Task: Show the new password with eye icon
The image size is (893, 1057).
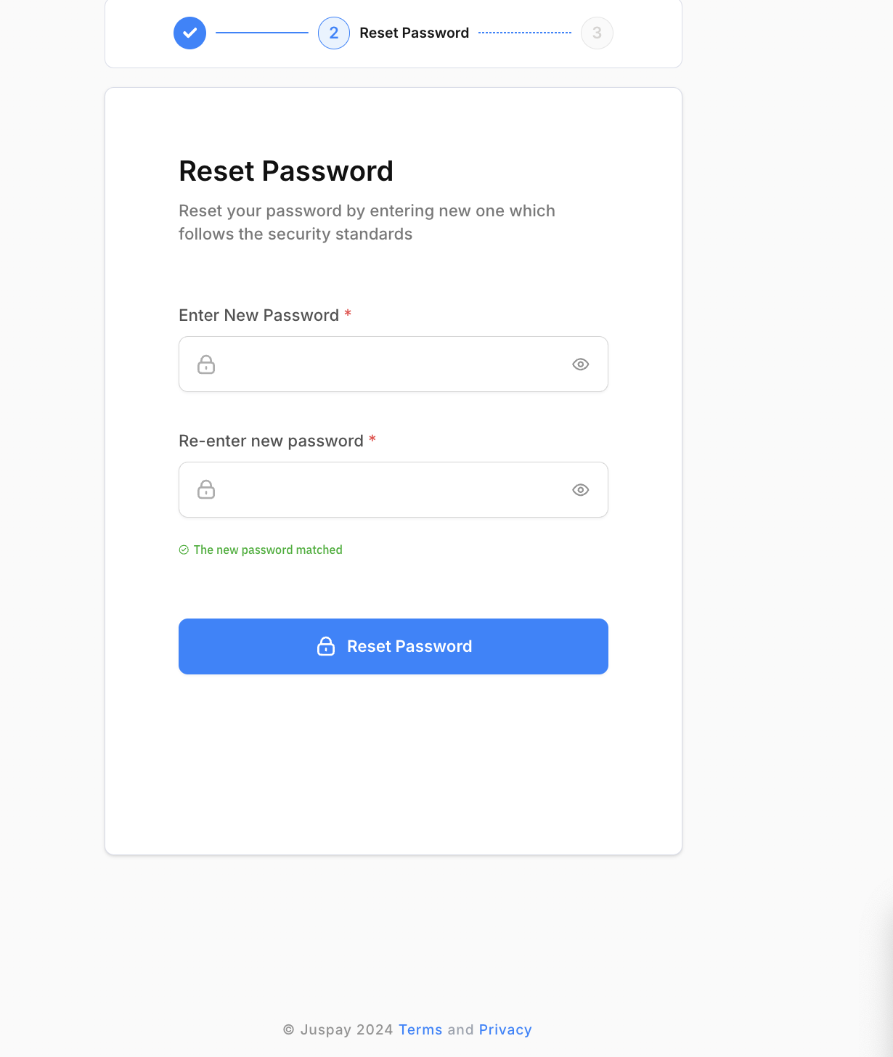Action: pos(580,364)
